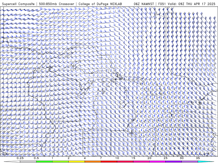Click the 'F051' forecast hour text
Screen dimensions: 218x163
162,4
